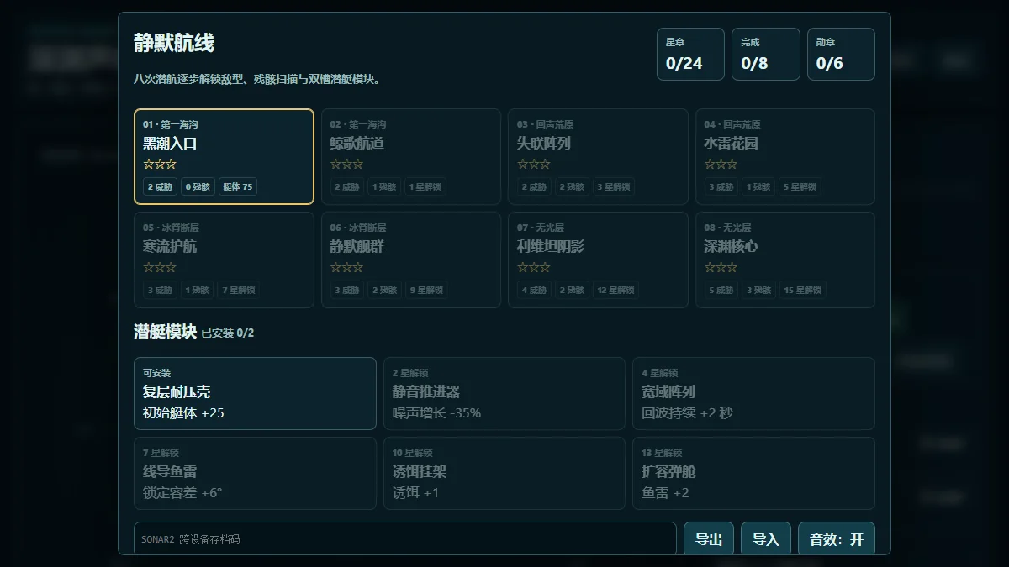This screenshot has height=567, width=1009.
Task: Select mission 07 利维坦阴影 card
Action: 598,260
